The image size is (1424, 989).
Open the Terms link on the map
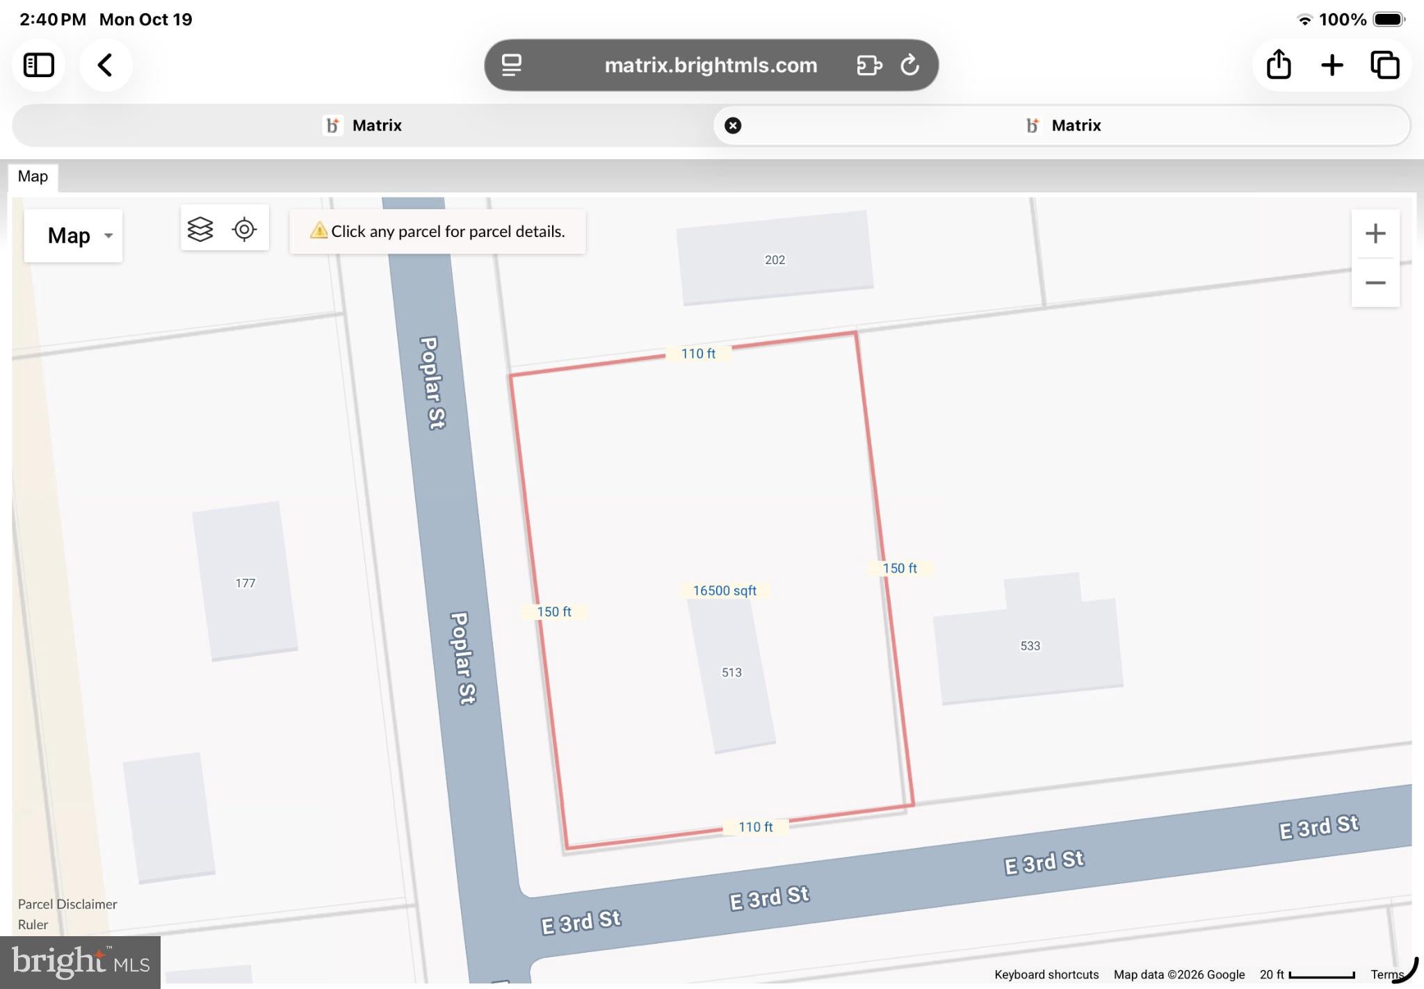click(1387, 974)
